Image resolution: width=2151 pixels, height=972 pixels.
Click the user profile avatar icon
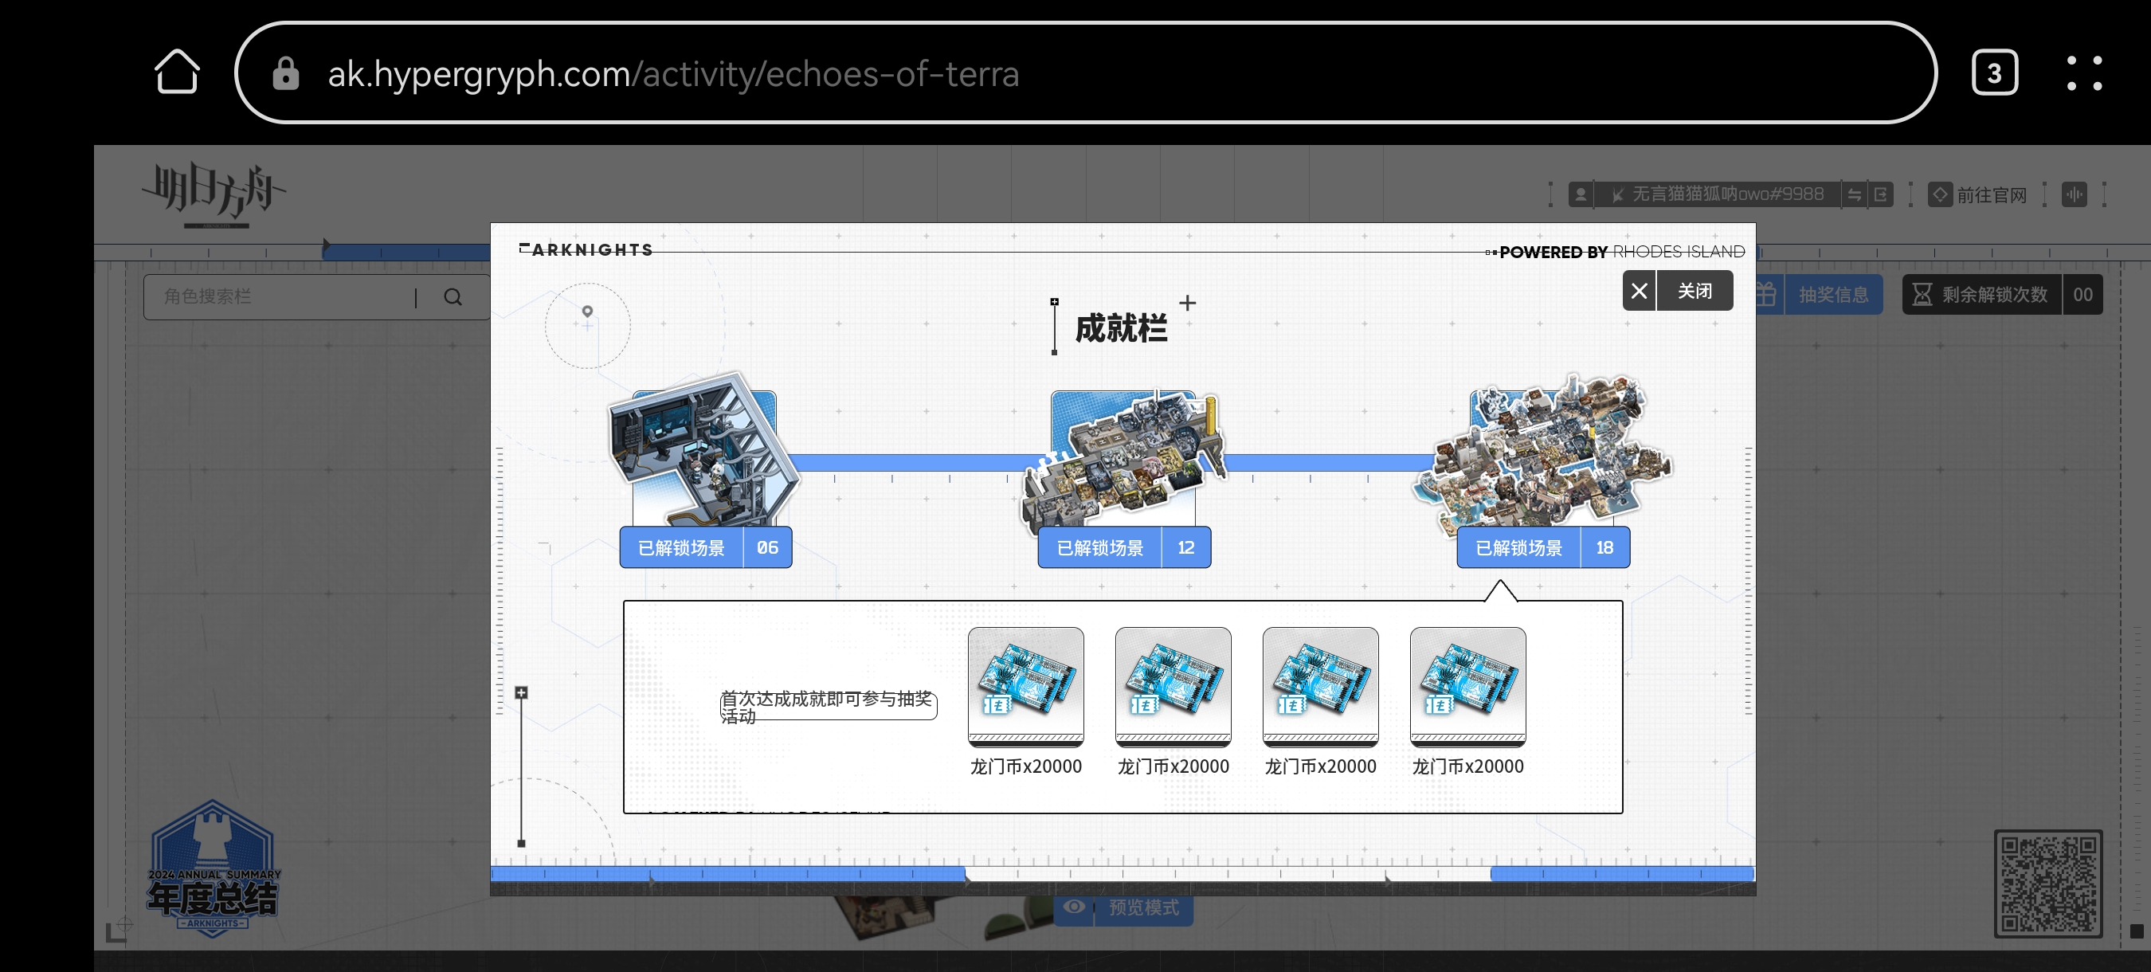pos(1580,194)
